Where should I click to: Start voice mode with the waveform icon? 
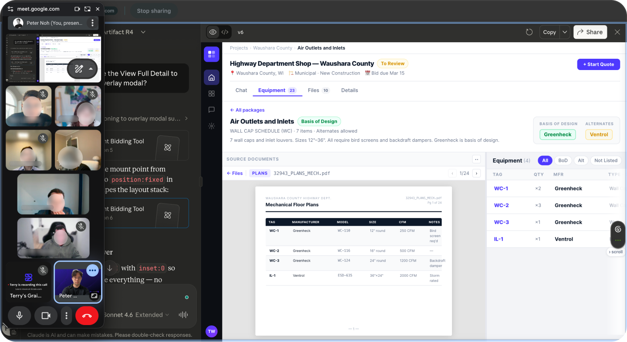coord(183,315)
